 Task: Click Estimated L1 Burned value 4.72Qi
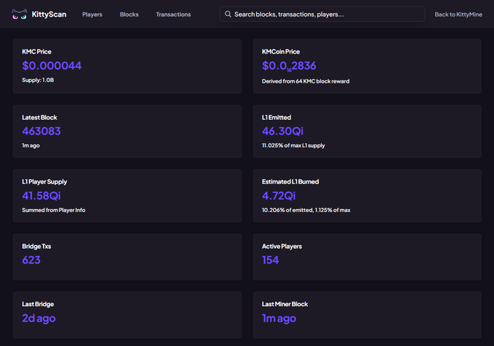(x=278, y=196)
